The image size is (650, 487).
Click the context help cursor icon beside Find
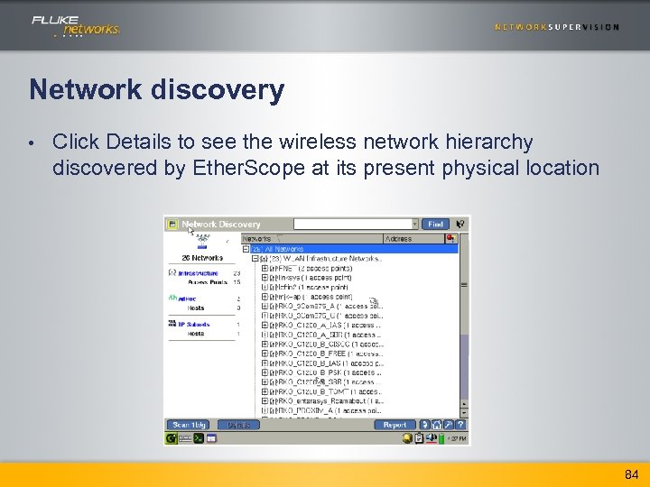(x=460, y=225)
